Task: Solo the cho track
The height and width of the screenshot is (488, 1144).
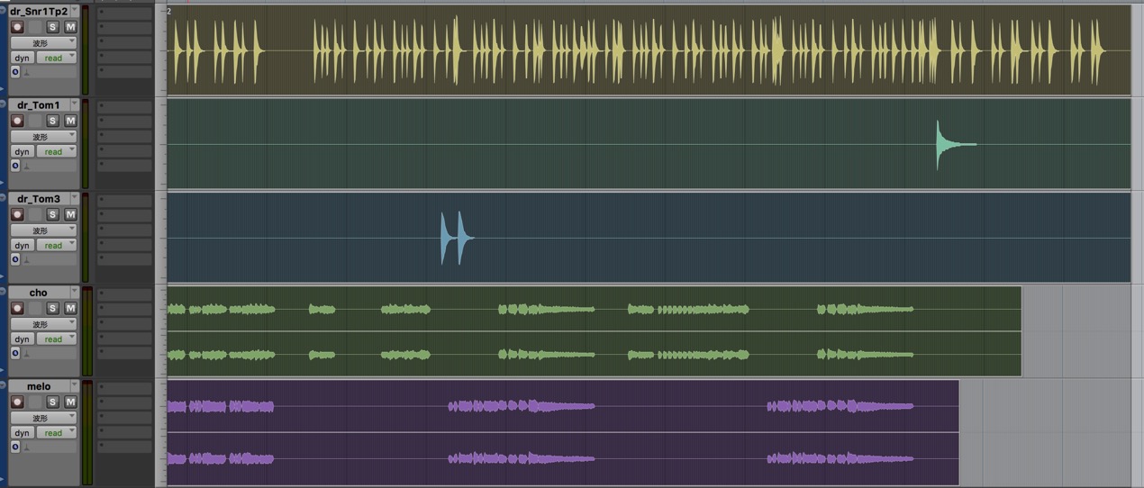Action: 53,308
